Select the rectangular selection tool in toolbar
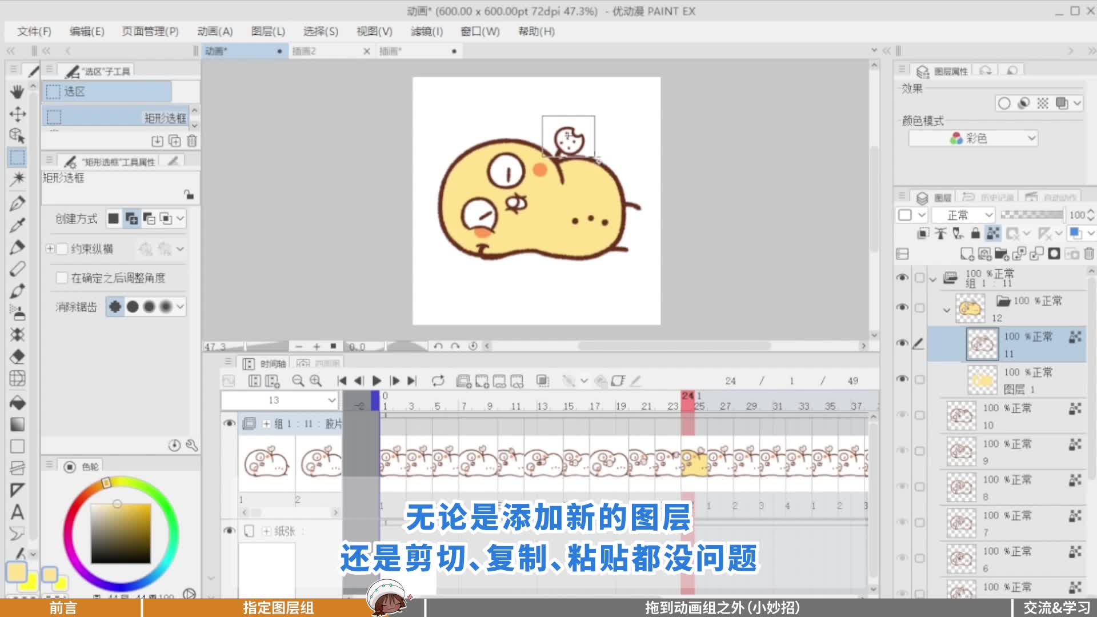 (x=17, y=157)
